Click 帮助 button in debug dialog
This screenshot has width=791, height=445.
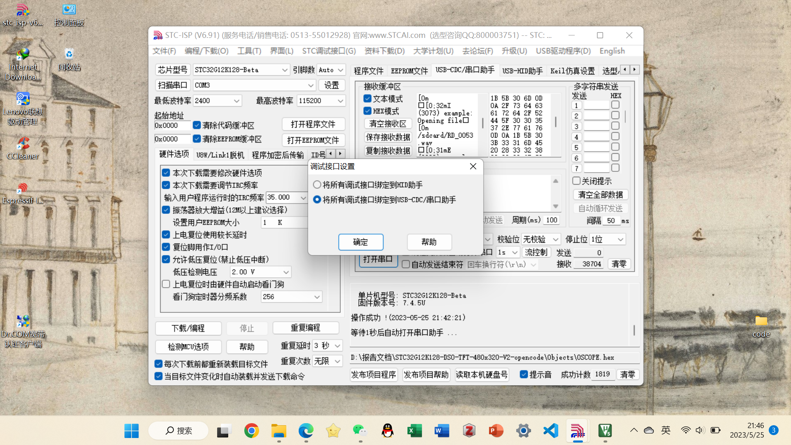tap(429, 242)
